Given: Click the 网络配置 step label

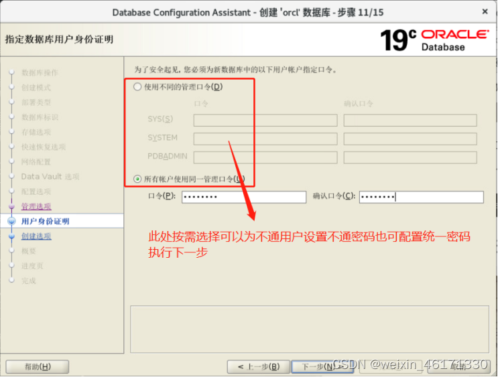Looking at the screenshot, I should [36, 162].
